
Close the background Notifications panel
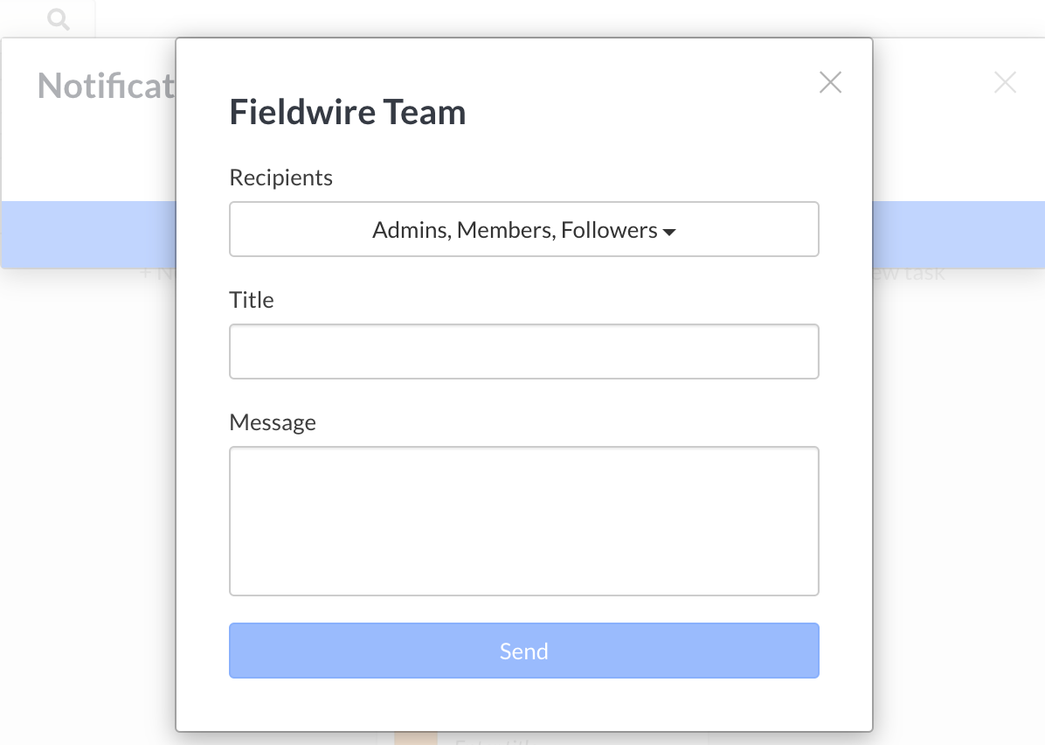click(x=1005, y=83)
